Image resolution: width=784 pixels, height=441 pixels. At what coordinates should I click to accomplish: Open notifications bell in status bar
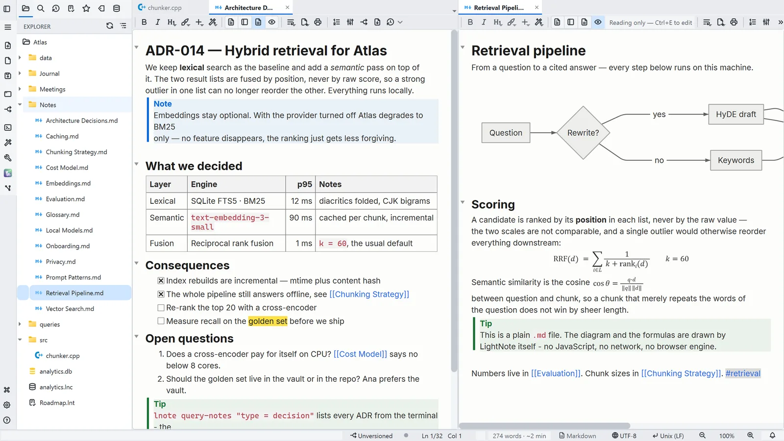[772, 436]
